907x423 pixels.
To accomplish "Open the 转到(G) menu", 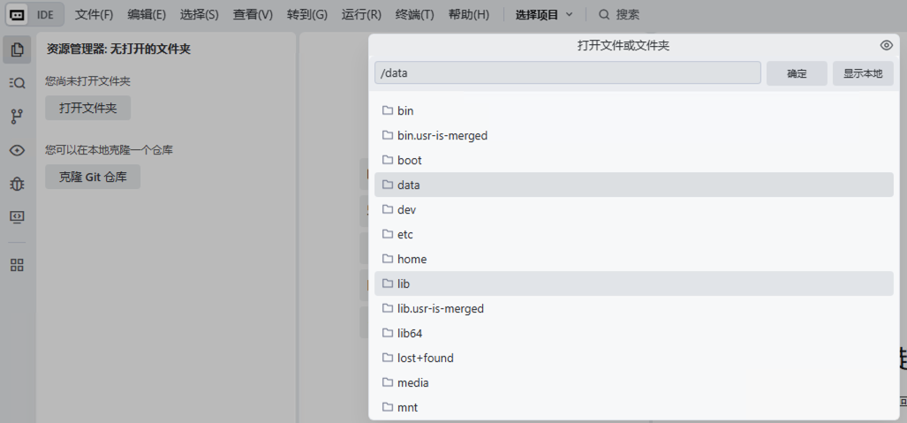I will (x=307, y=15).
